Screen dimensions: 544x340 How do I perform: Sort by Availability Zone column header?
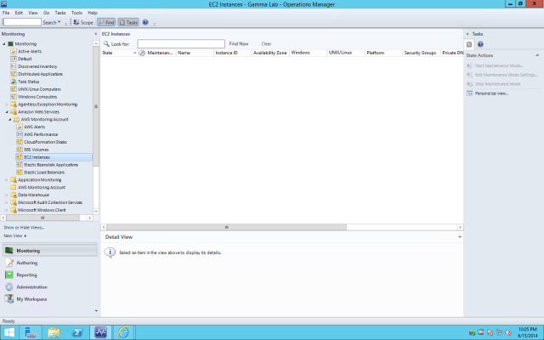[270, 53]
